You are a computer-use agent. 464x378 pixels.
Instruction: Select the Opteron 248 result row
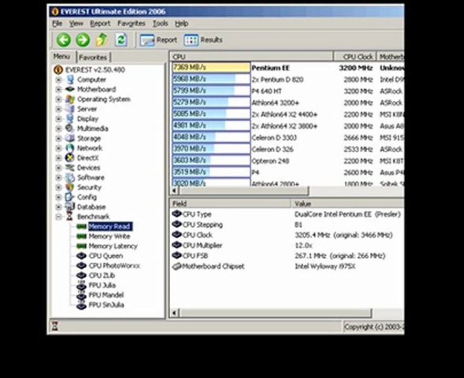point(287,161)
